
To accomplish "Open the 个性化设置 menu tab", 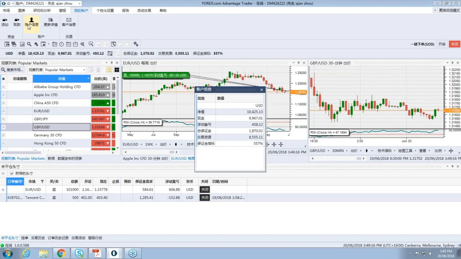I will coord(105,10).
